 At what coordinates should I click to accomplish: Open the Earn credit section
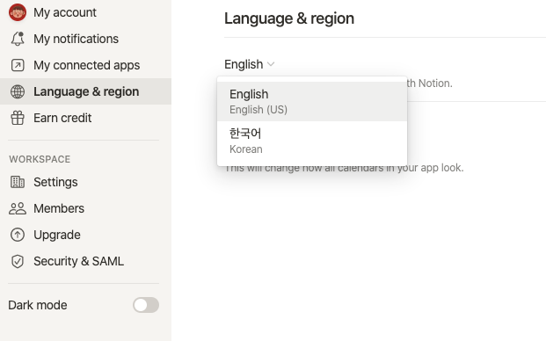(x=85, y=118)
